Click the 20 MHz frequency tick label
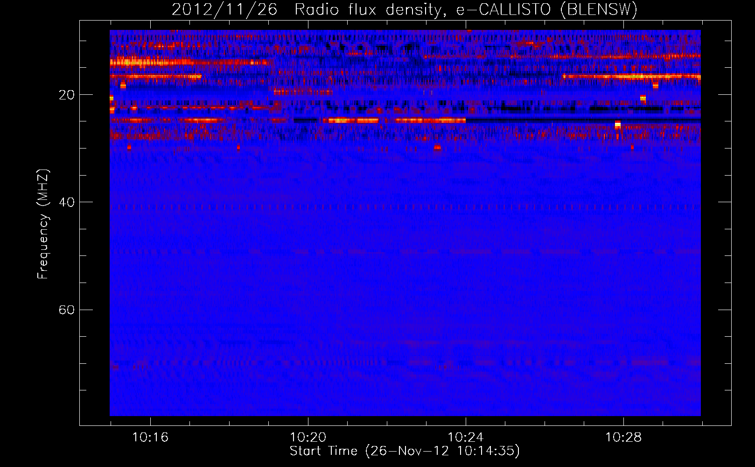This screenshot has width=755, height=467. pyautogui.click(x=67, y=95)
